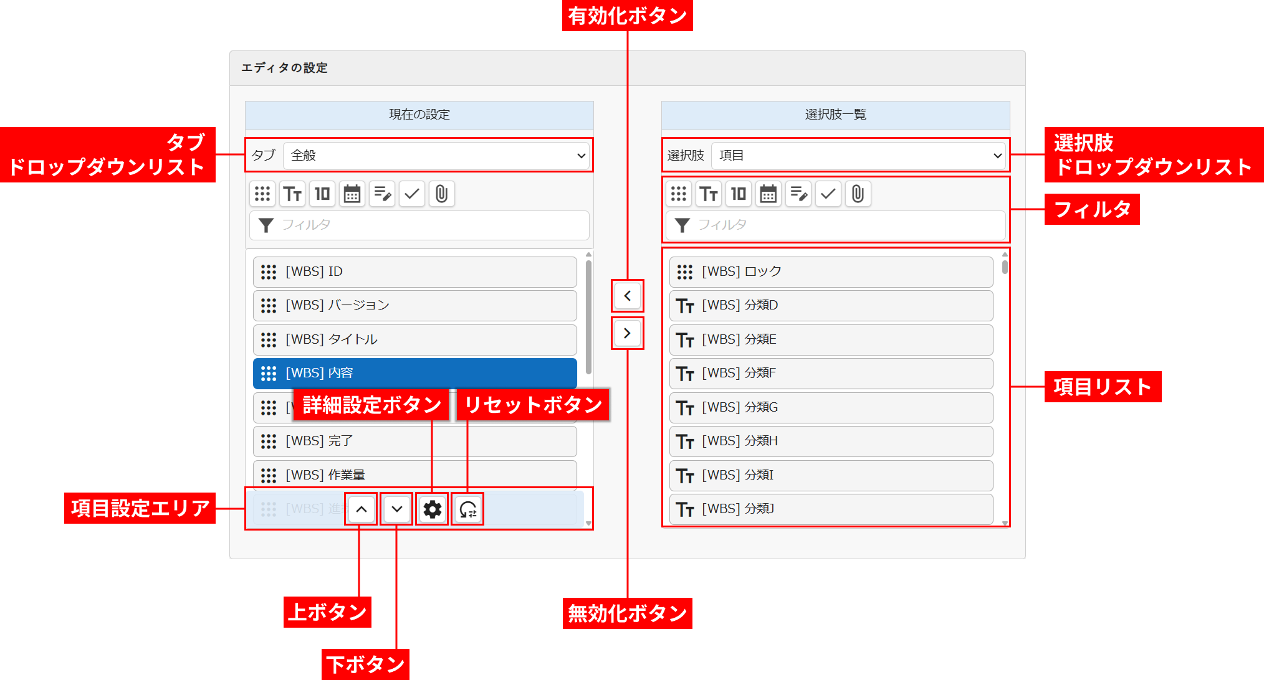Click calendar filter icon in 選択肢一覧
Screen dimensions: 1264x680
(768, 194)
